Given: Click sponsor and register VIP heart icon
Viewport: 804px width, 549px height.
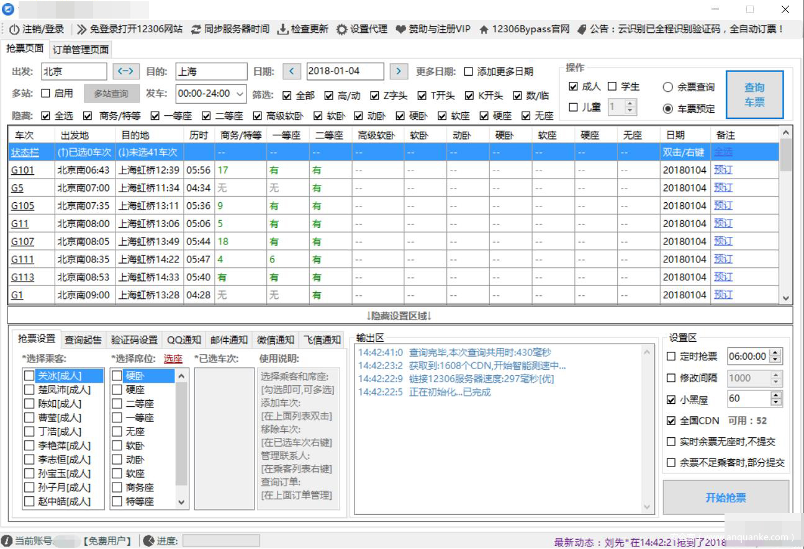Looking at the screenshot, I should click(x=401, y=29).
